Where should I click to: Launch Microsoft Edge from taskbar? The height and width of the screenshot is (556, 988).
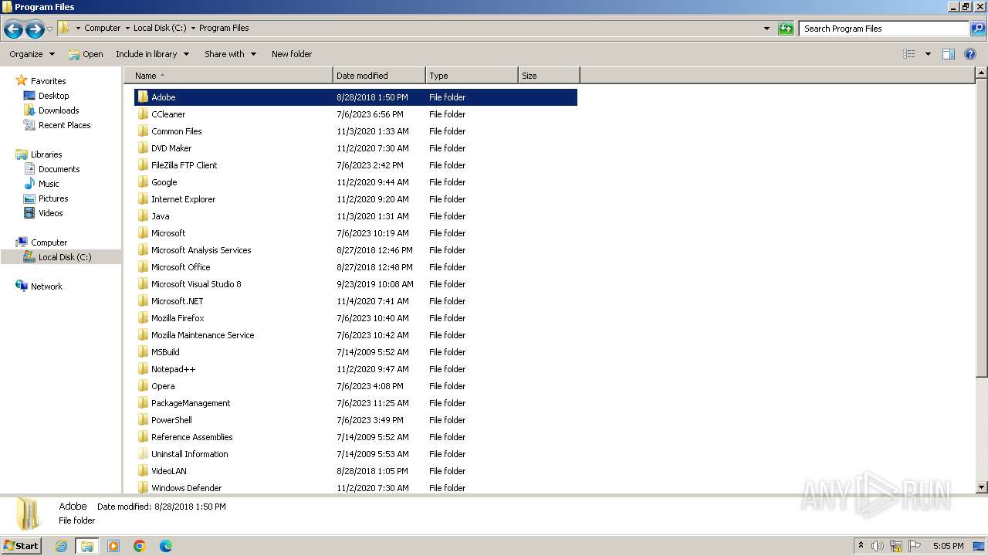(166, 546)
